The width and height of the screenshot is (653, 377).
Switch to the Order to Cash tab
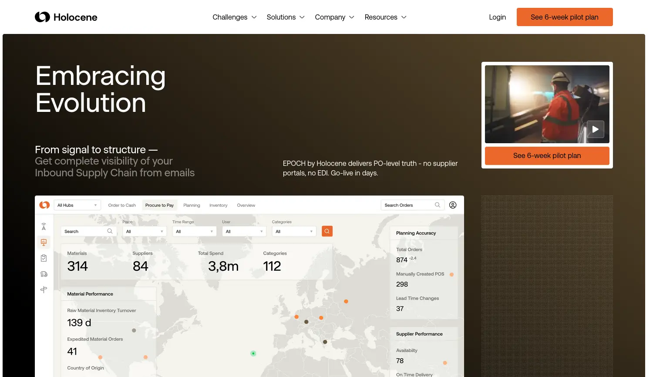[122, 205]
